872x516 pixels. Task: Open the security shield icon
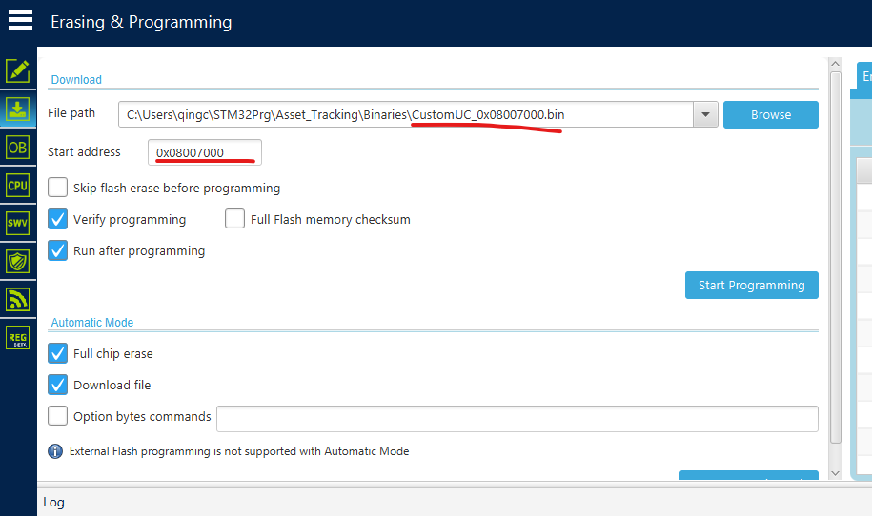[x=18, y=261]
